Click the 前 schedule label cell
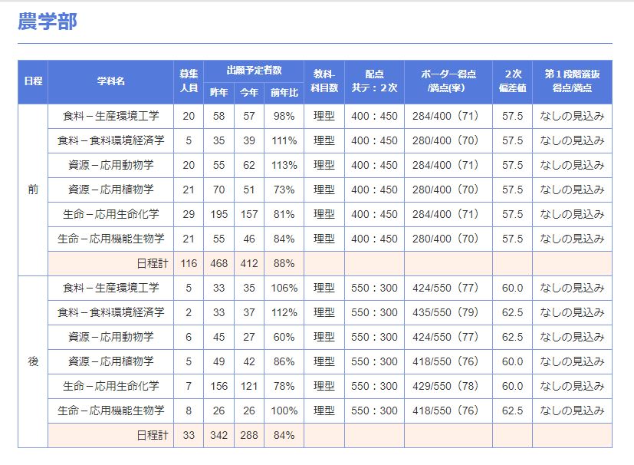 click(33, 190)
